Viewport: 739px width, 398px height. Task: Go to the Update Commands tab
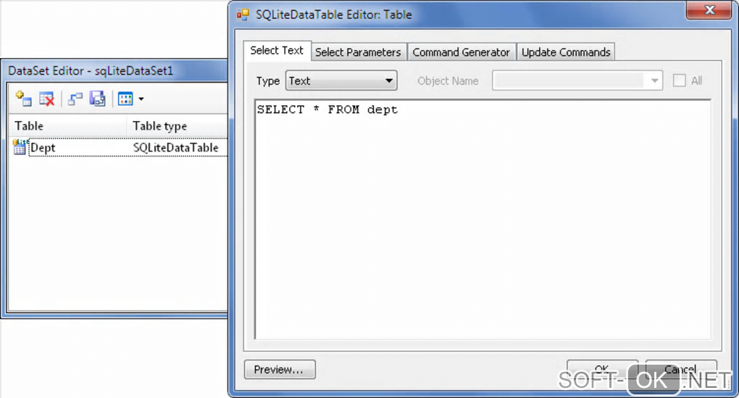[x=566, y=52]
